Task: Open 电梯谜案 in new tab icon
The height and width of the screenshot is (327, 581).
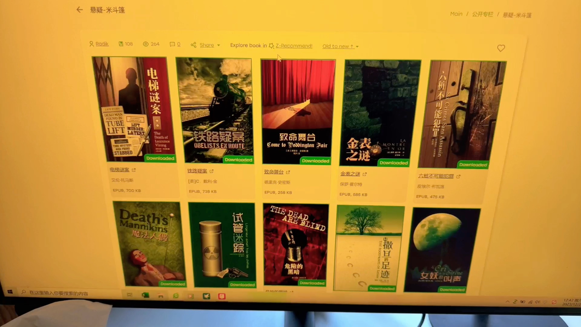Action: (134, 170)
